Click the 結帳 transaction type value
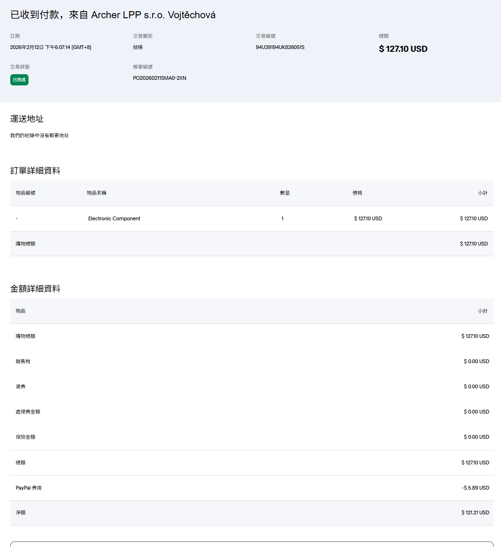This screenshot has height=547, width=501. click(138, 47)
